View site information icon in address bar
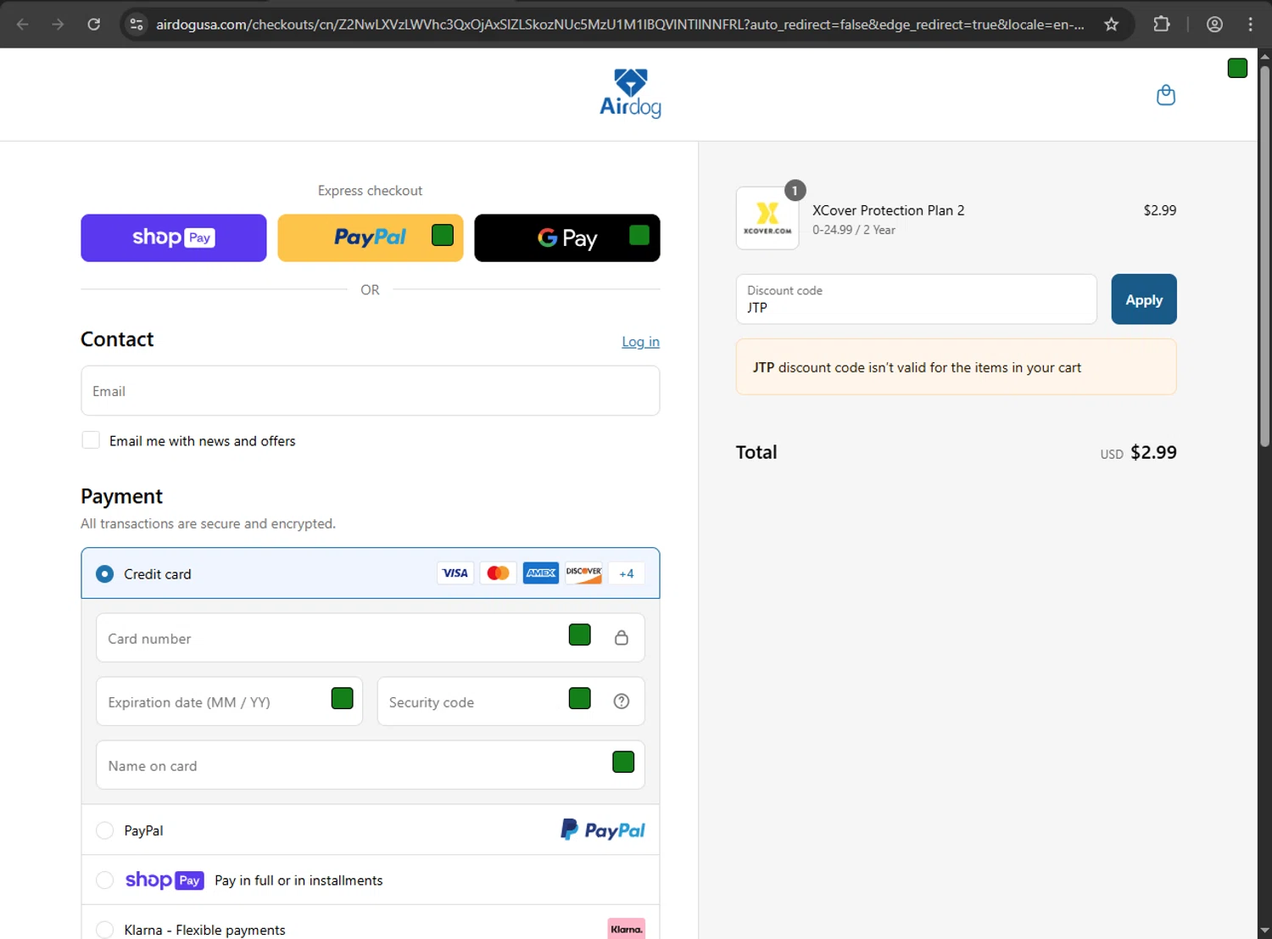This screenshot has height=939, width=1272. tap(137, 25)
